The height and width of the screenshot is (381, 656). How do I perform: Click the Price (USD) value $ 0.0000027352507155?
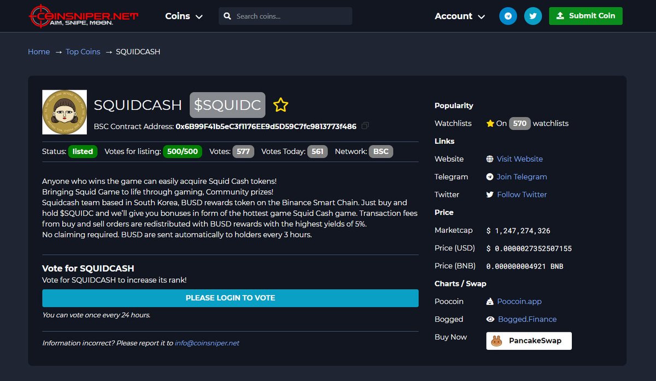[529, 249]
